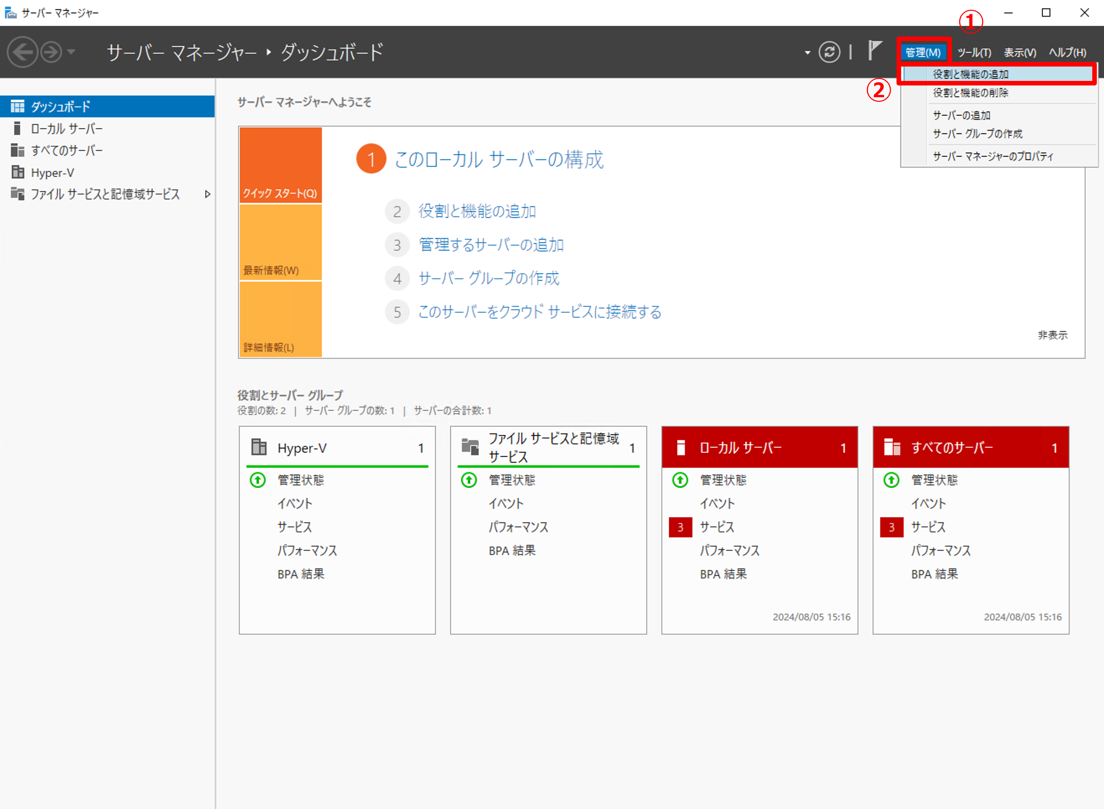The width and height of the screenshot is (1104, 809).
Task: Select ローカル サーバー in sidebar
Action: (x=107, y=128)
